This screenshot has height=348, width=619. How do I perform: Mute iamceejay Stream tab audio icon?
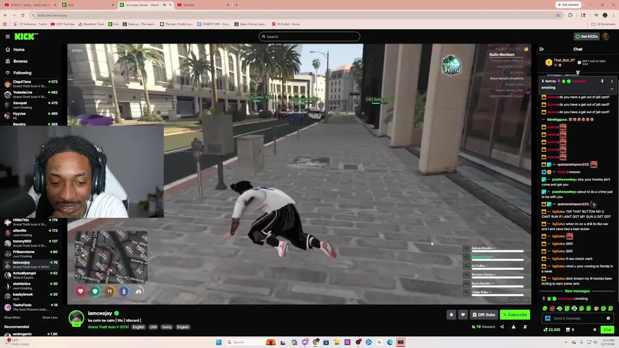164,5
